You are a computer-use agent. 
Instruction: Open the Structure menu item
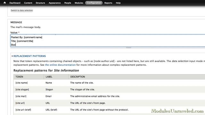click(x=40, y=3)
